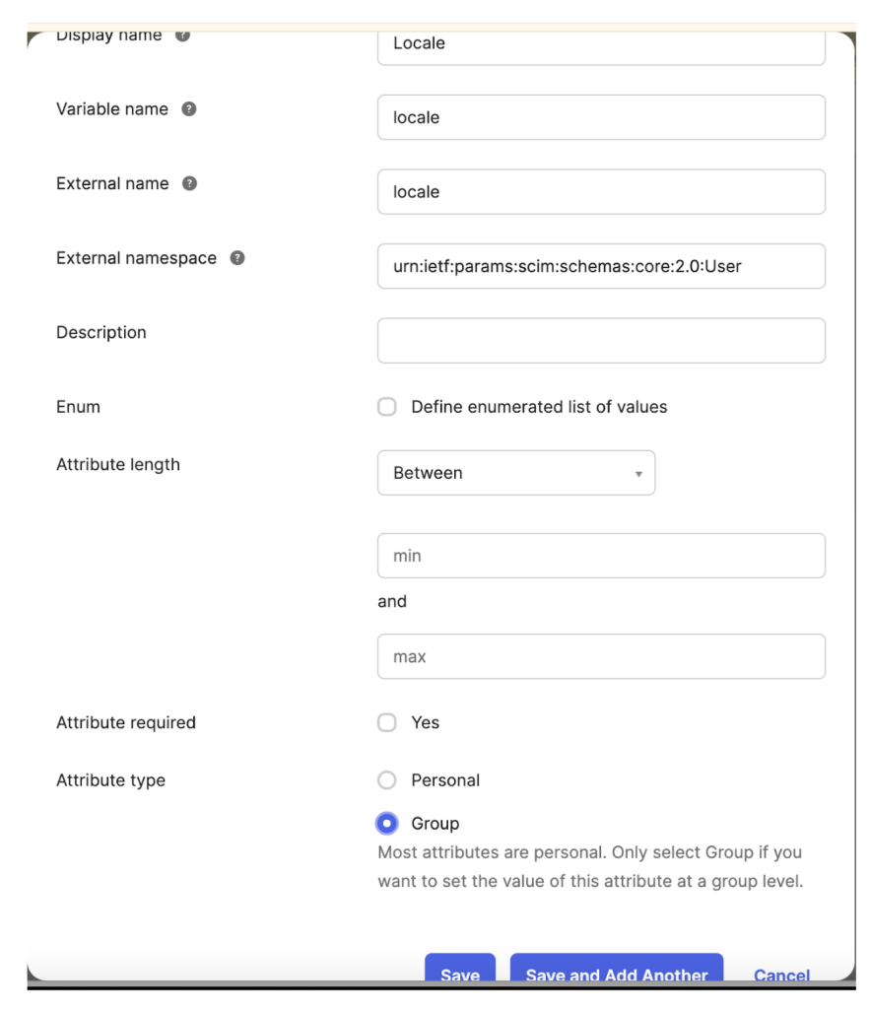Open the Attribute length Between dropdown

point(516,473)
